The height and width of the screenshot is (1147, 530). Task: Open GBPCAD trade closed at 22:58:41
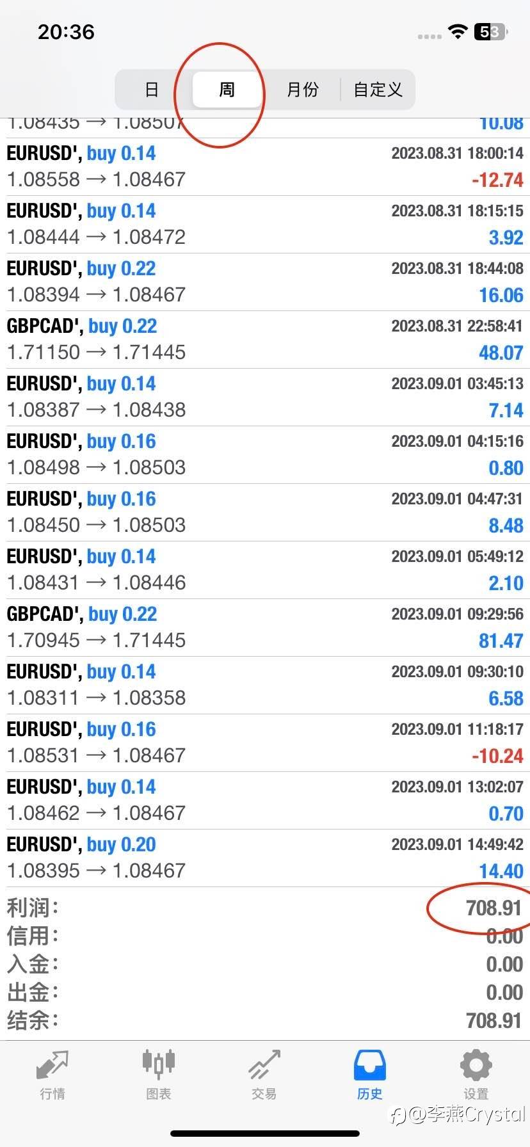(x=265, y=339)
